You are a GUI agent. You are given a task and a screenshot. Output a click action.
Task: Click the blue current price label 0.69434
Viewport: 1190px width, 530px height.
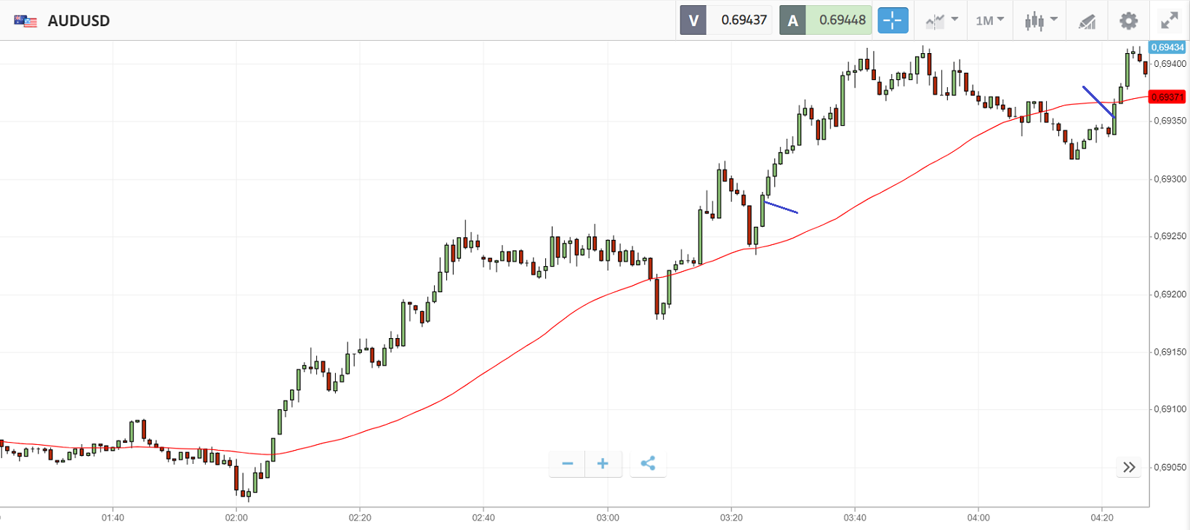pyautogui.click(x=1167, y=47)
